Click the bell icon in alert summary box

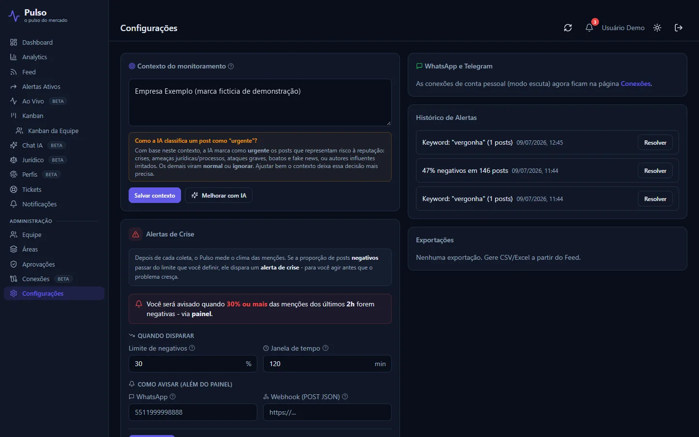pos(139,304)
